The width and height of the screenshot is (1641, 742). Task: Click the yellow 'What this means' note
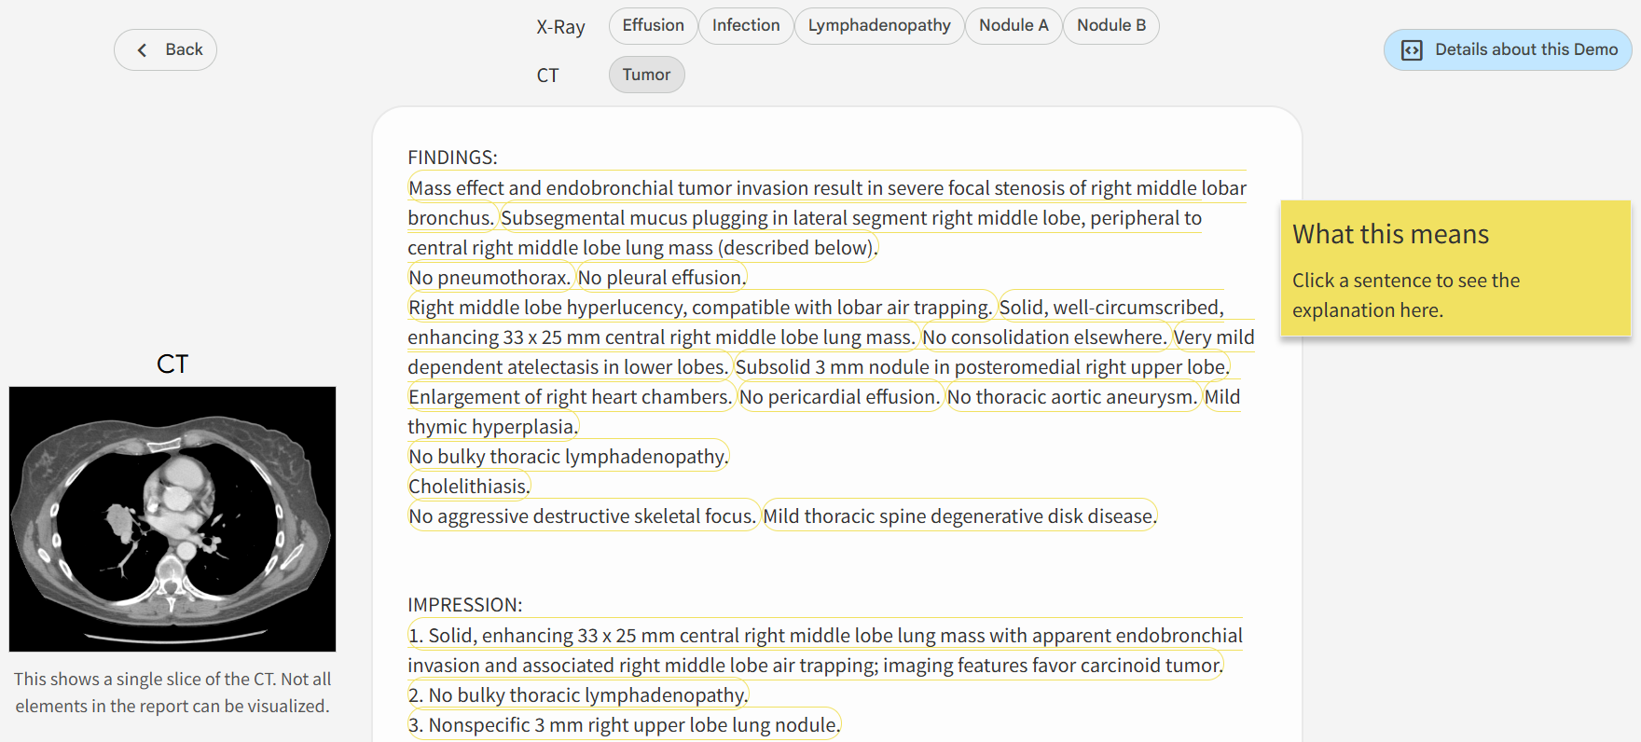[1455, 268]
